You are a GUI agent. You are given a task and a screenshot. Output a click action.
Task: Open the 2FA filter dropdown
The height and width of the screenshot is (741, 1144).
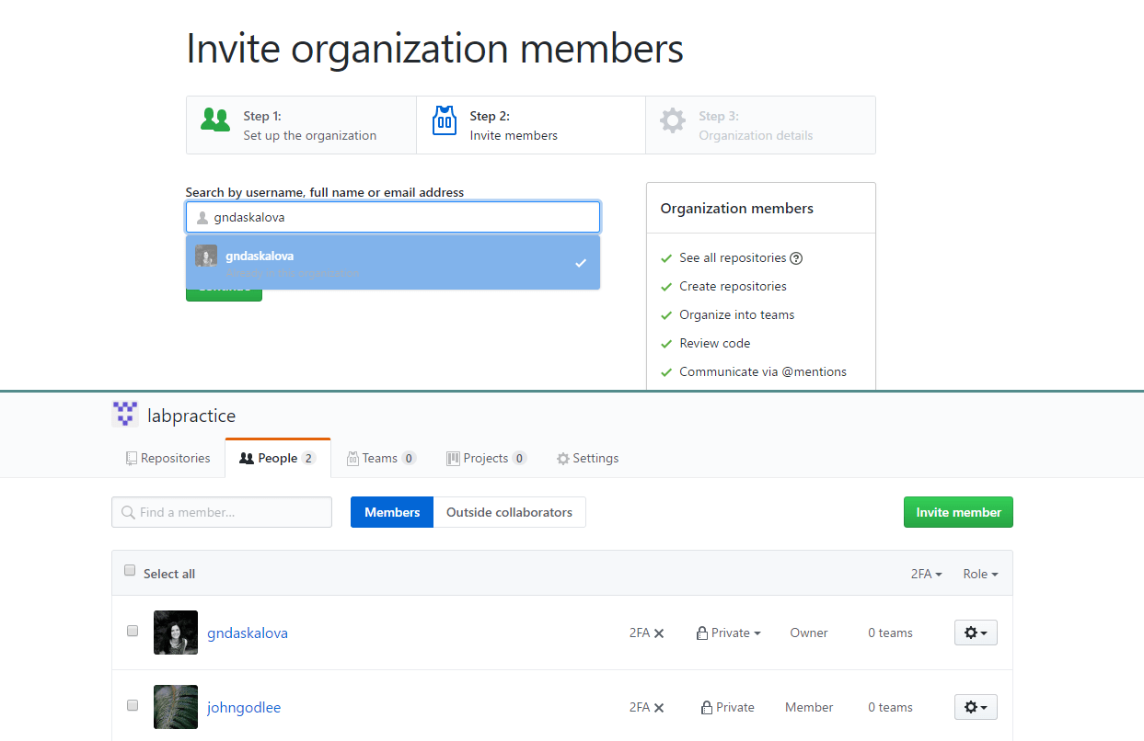pyautogui.click(x=926, y=574)
